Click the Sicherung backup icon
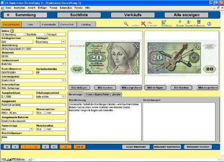The image size is (224, 162). (x=199, y=22)
